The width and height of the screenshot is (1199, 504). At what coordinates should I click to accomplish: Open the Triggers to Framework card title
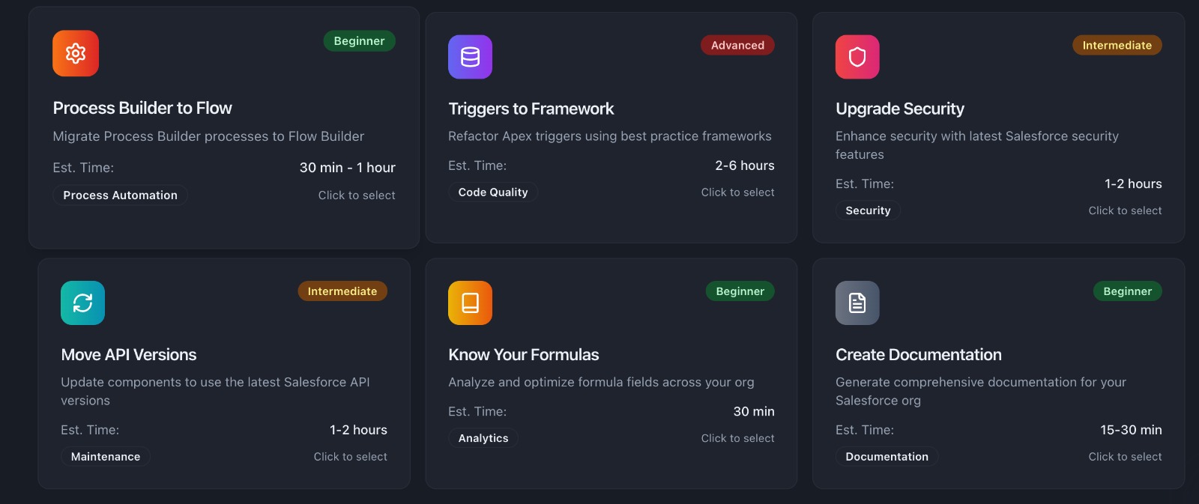click(x=531, y=109)
